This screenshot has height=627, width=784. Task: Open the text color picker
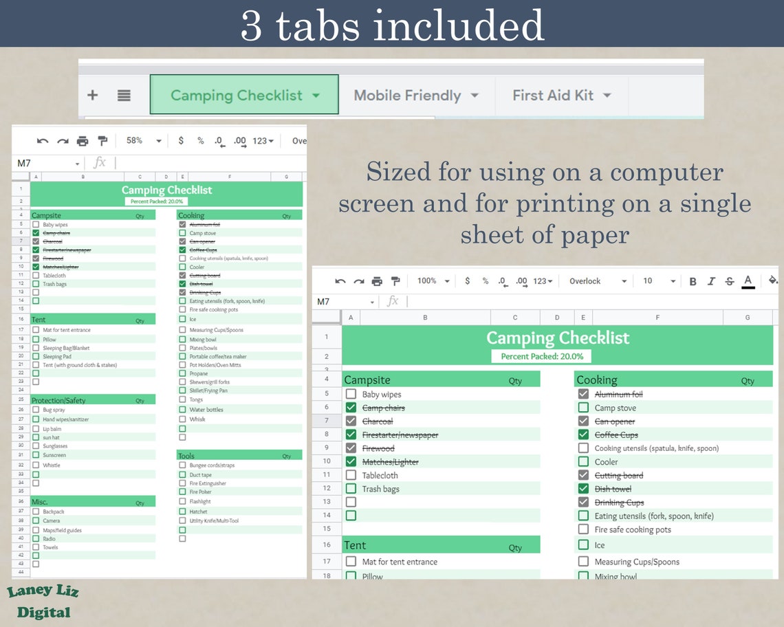[x=748, y=280]
